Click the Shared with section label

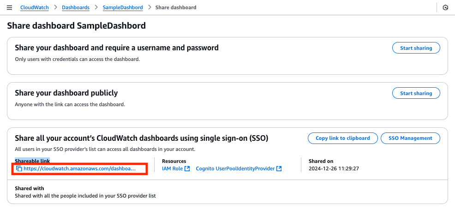point(30,188)
